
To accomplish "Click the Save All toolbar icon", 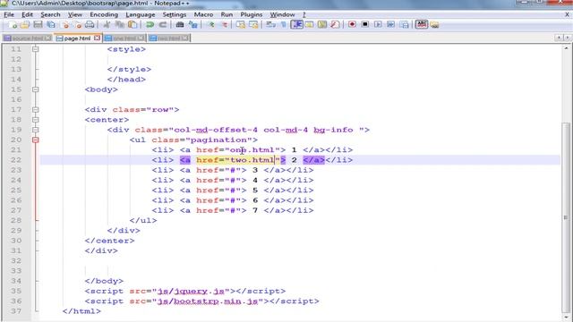I will (51, 25).
